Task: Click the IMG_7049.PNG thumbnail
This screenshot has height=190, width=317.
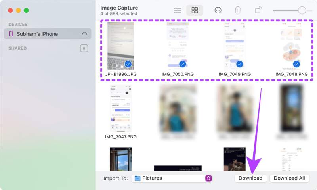Action: pyautogui.click(x=235, y=46)
